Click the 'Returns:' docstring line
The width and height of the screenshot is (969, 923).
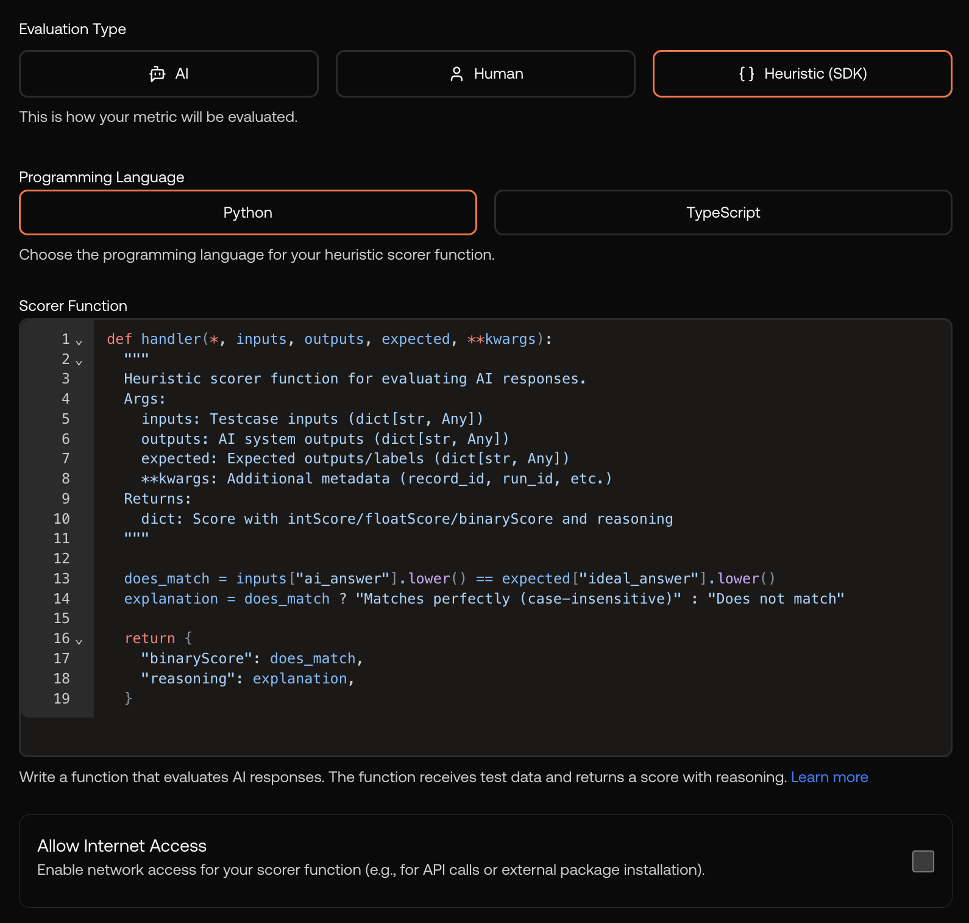[x=158, y=499]
